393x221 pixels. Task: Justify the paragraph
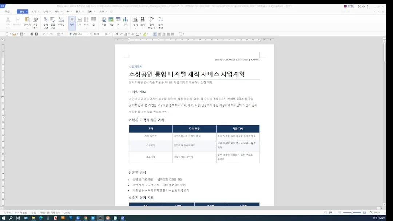click(168, 34)
